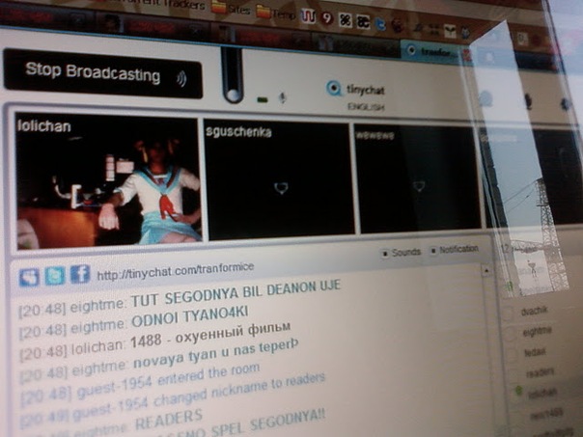The width and height of the screenshot is (583, 437).
Task: Click lolichan's chat message starting with 1488
Action: 210,334
